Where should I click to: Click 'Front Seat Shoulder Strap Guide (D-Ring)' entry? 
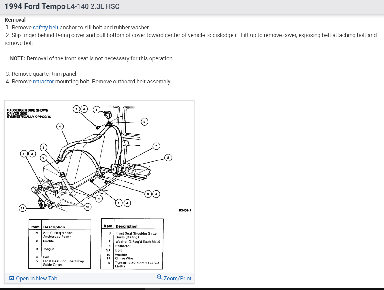point(136,236)
